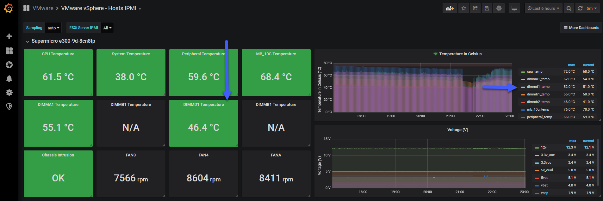
Task: Click the dimmd1_temp color swatch in legend
Action: point(523,87)
